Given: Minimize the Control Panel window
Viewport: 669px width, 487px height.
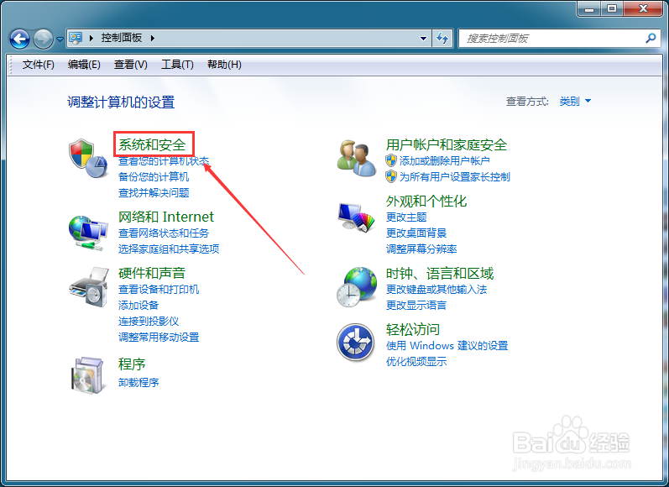Looking at the screenshot, I should point(589,8).
